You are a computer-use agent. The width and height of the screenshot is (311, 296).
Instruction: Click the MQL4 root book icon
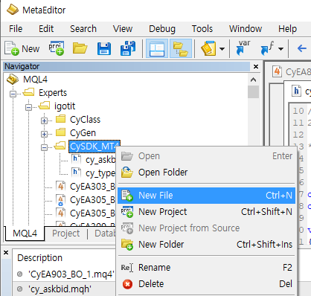point(13,80)
